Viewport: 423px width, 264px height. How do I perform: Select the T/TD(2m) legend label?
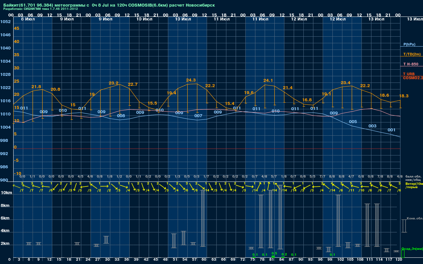(412, 54)
